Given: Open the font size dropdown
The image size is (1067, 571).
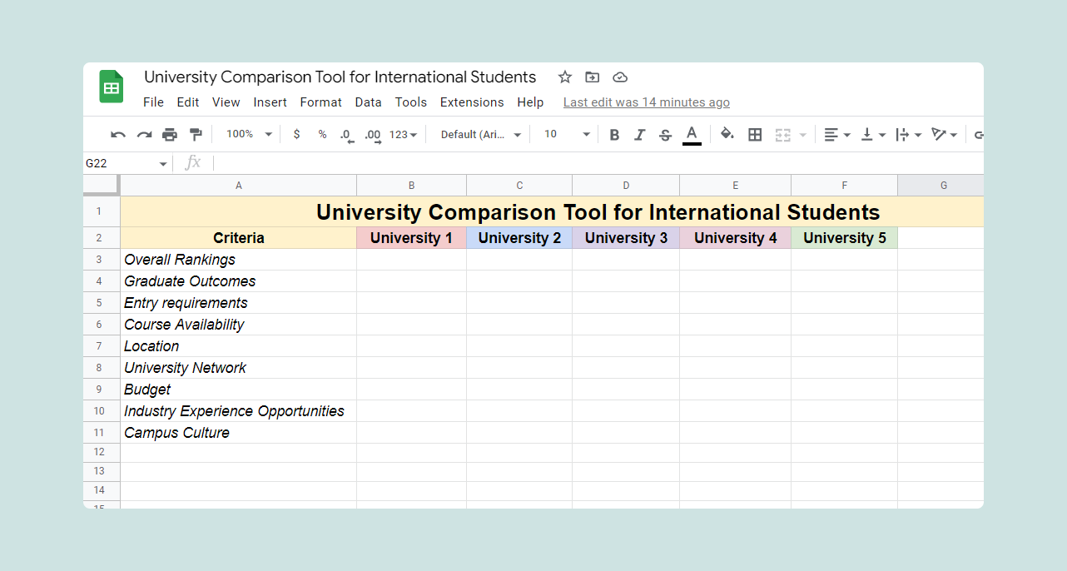Looking at the screenshot, I should tap(564, 133).
